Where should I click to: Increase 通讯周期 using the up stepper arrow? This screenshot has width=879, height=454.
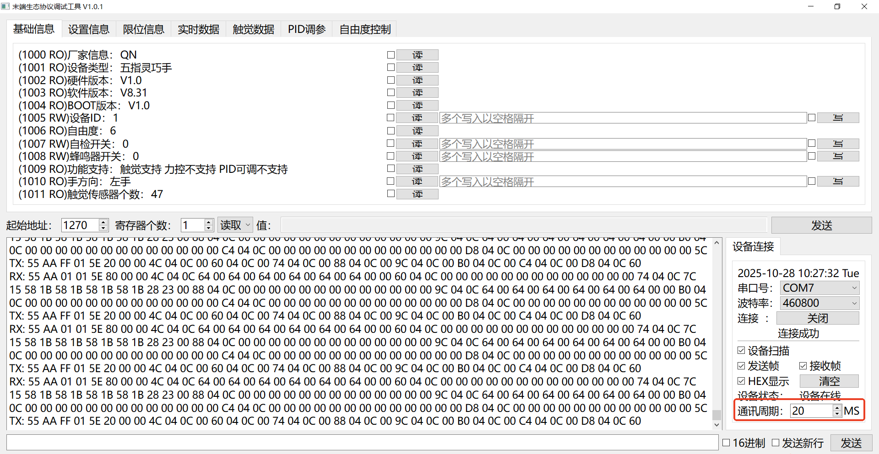pyautogui.click(x=837, y=408)
